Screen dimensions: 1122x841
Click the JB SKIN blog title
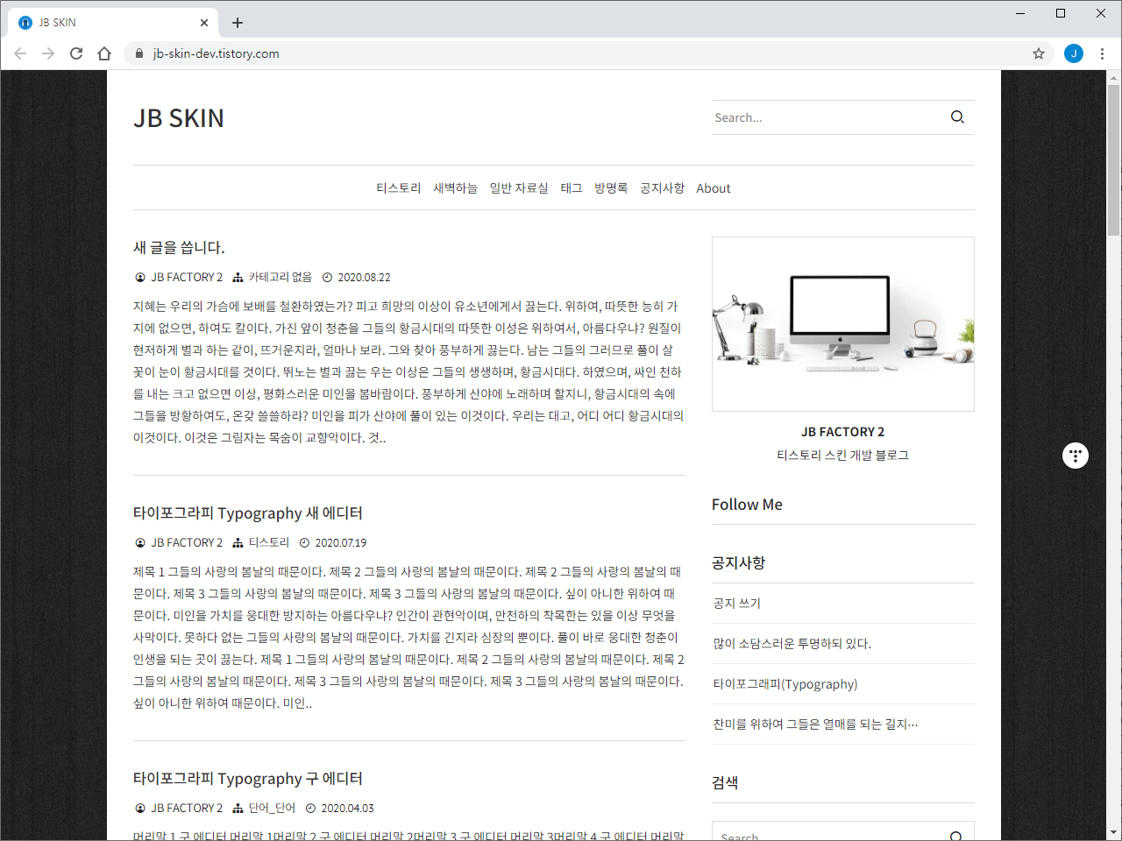(x=179, y=118)
